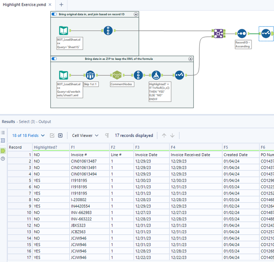Click the previous record up arrow
The image size is (274, 262).
click(x=164, y=136)
